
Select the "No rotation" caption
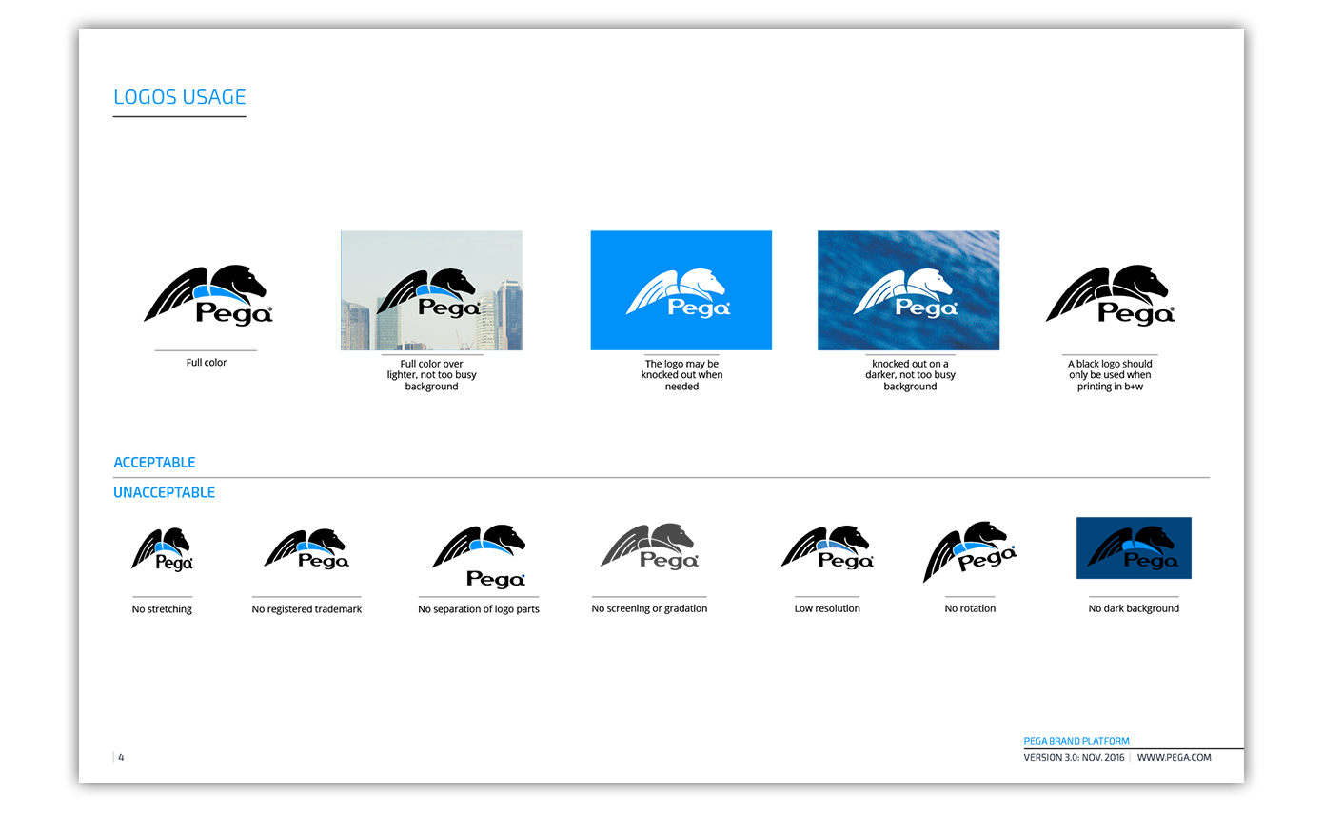(x=970, y=609)
